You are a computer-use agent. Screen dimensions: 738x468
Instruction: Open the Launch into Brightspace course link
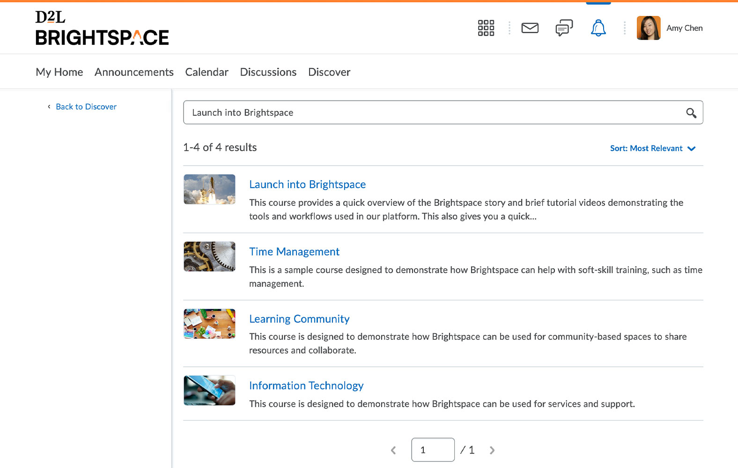[x=307, y=184]
